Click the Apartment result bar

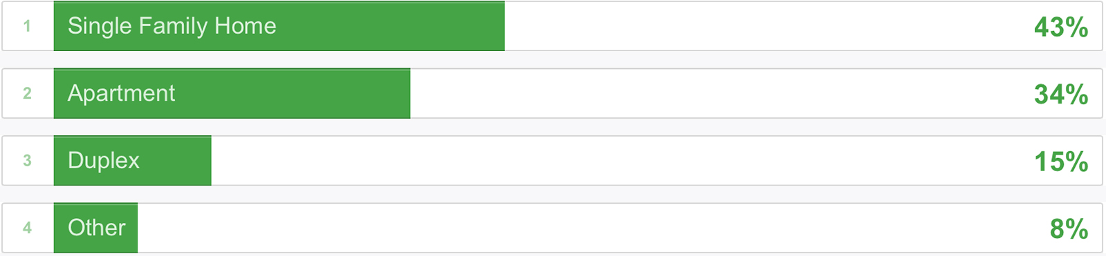click(x=232, y=93)
